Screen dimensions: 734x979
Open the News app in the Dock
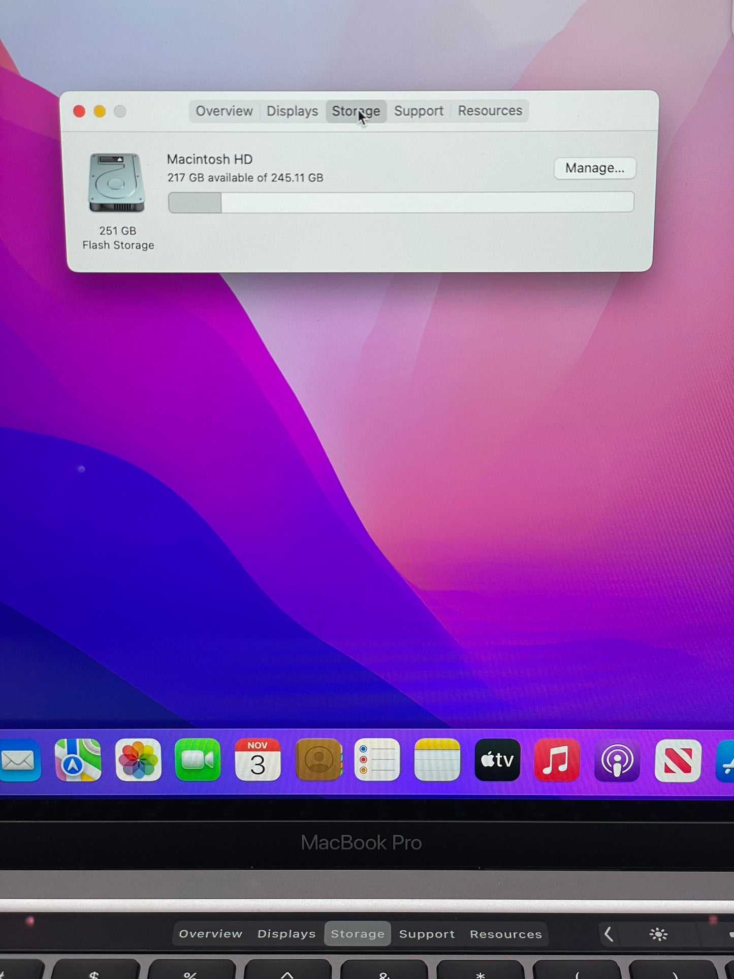[x=678, y=761]
